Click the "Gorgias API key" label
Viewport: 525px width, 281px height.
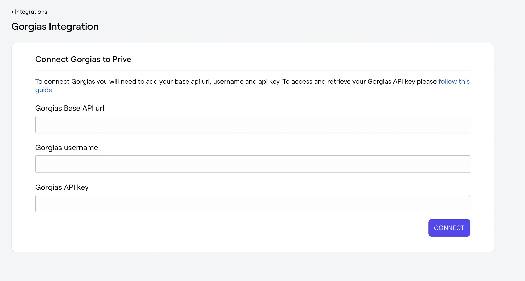(62, 187)
